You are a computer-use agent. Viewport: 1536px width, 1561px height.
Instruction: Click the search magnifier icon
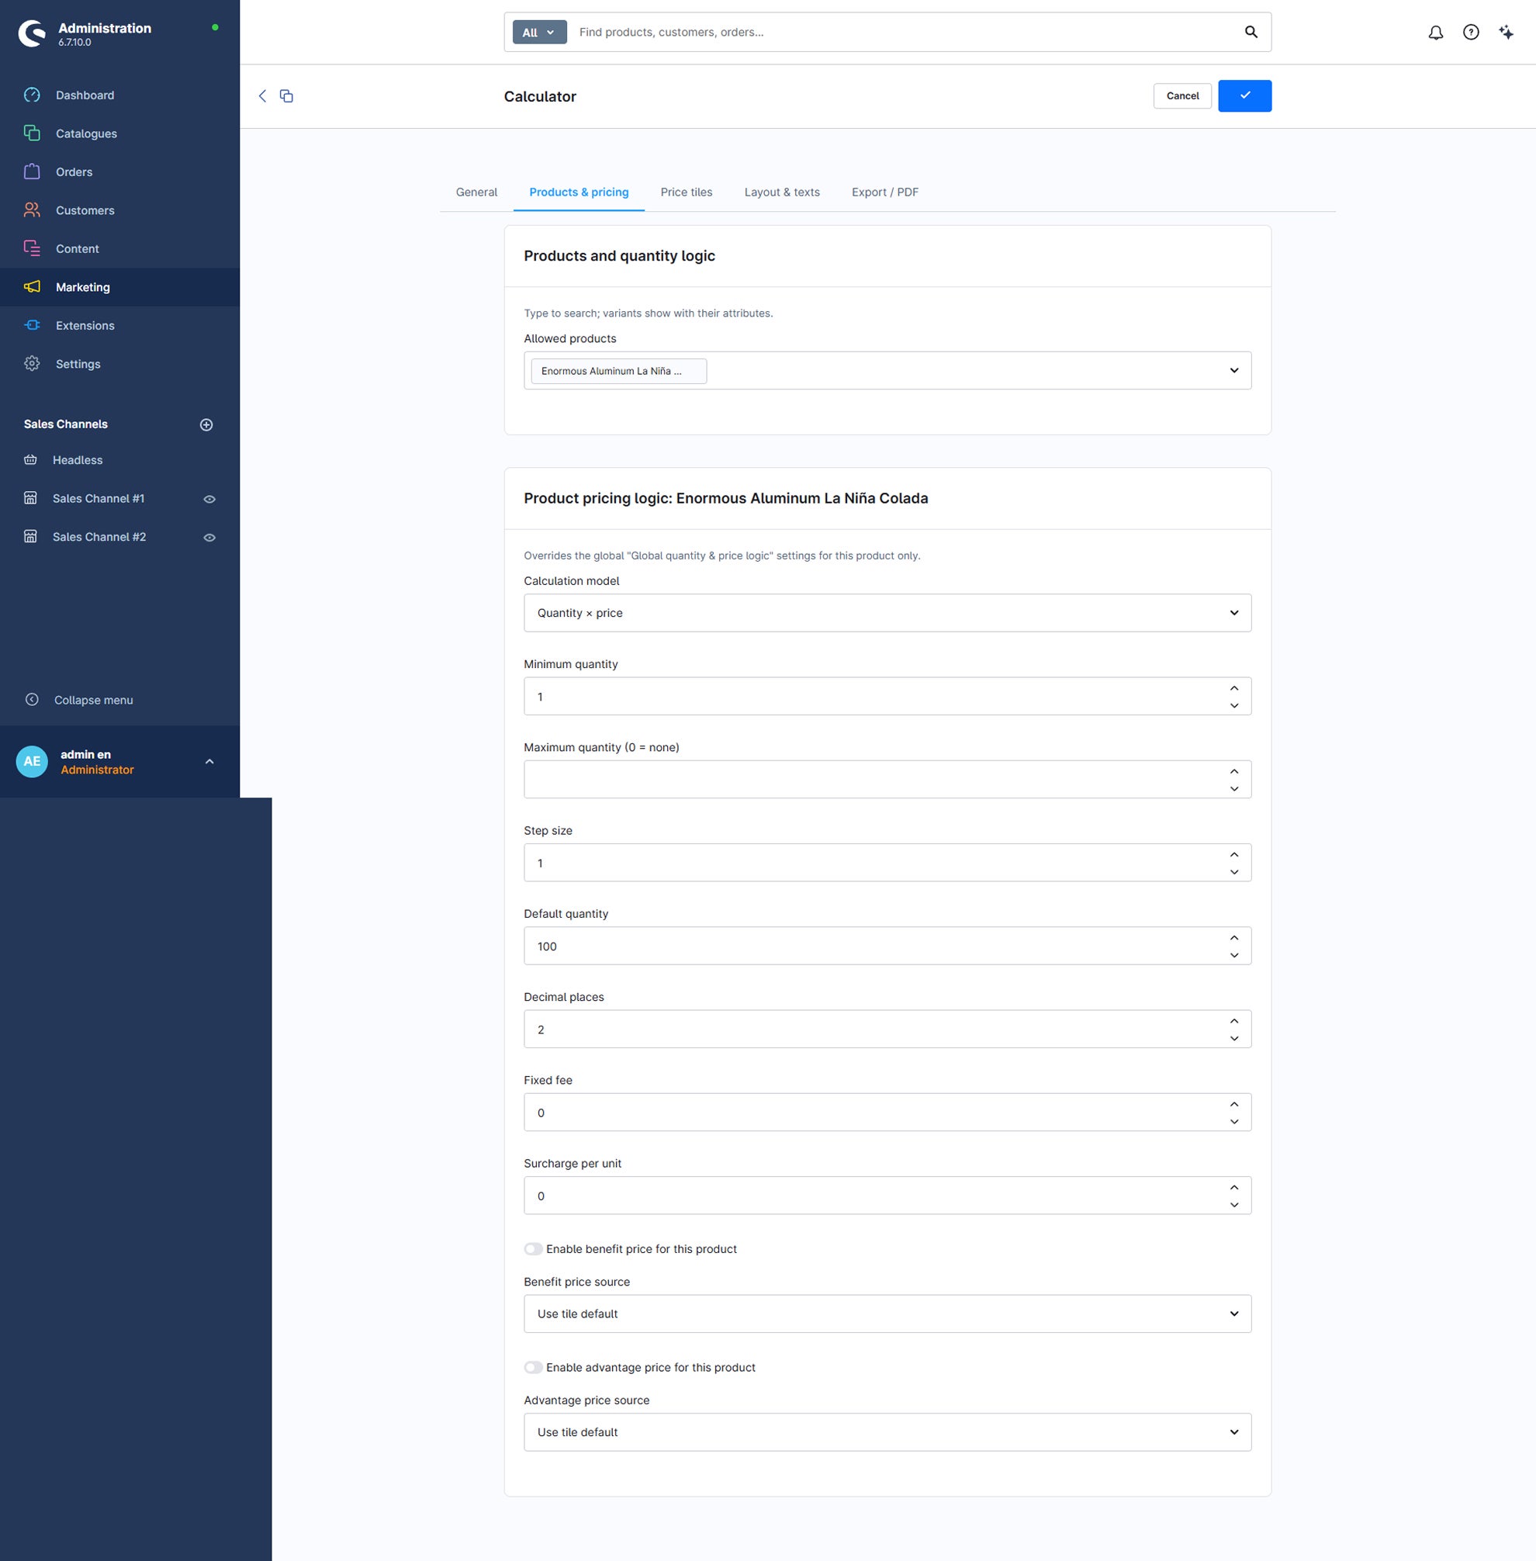click(x=1251, y=33)
